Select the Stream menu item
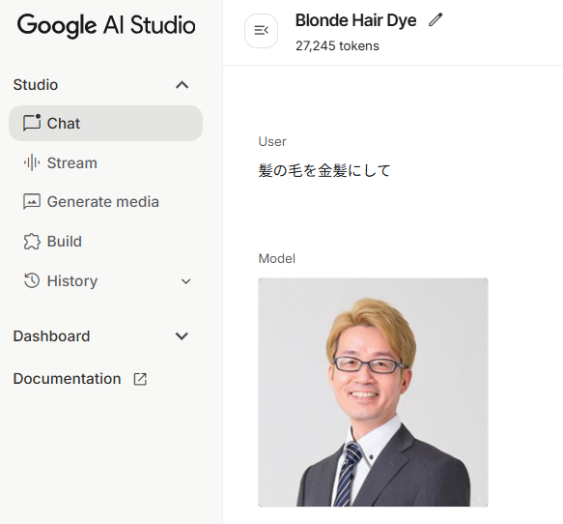The image size is (563, 524). tap(106, 162)
